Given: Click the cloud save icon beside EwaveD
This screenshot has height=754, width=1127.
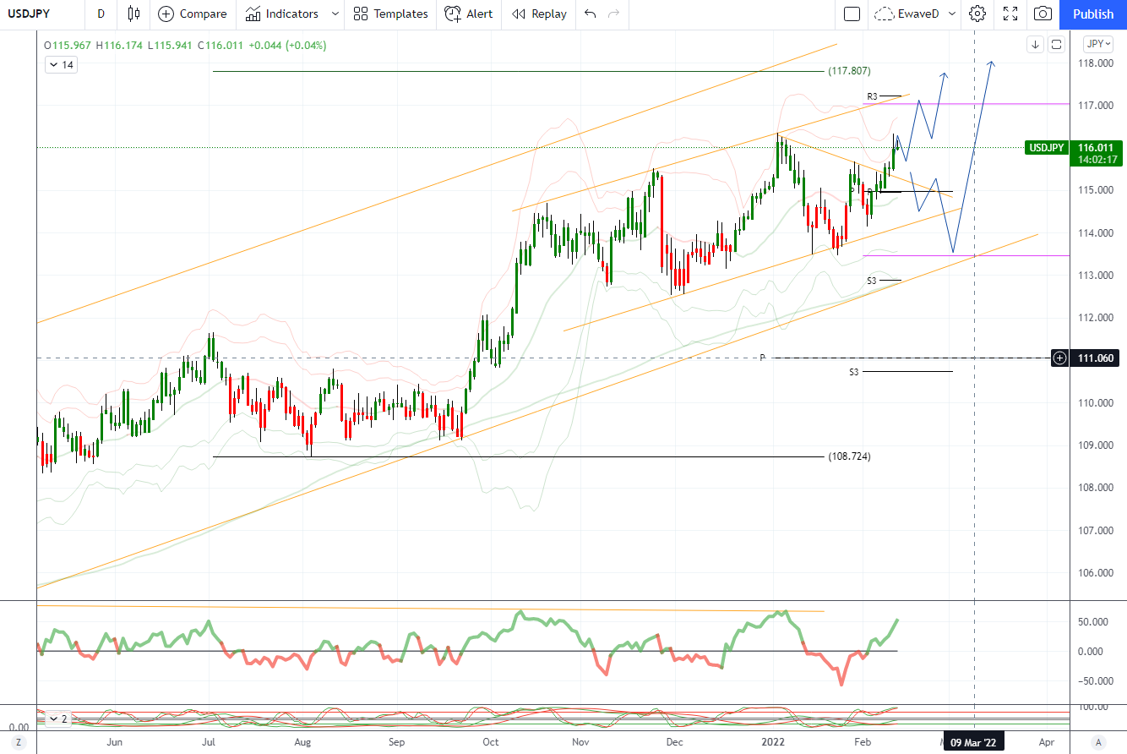Looking at the screenshot, I should 885,14.
